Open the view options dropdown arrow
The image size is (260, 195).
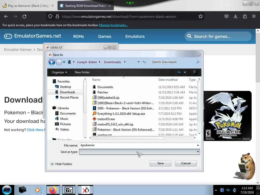coord(185,72)
